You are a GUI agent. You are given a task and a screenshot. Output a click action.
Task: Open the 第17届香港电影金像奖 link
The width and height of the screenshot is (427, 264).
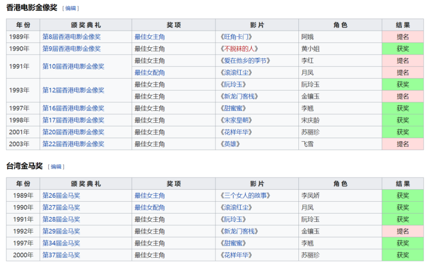click(73, 120)
